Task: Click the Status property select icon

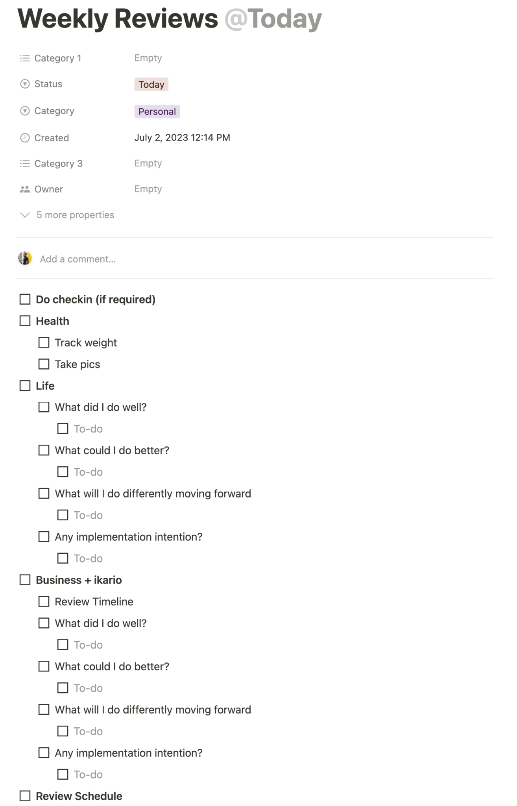Action: (x=25, y=84)
